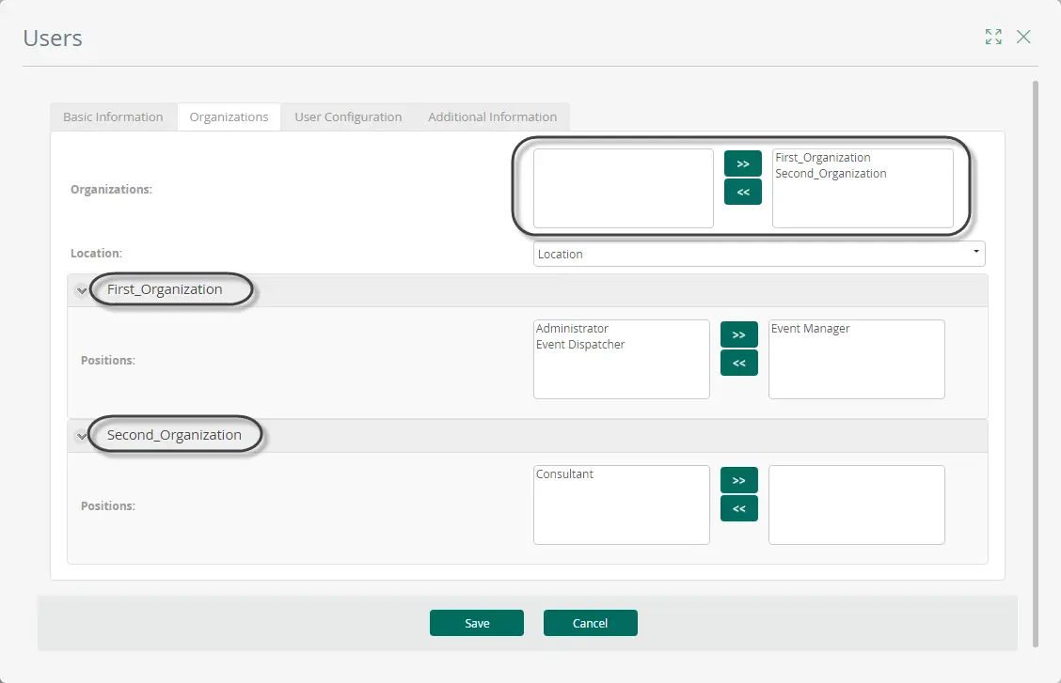Close the Users dialog

click(x=1023, y=37)
